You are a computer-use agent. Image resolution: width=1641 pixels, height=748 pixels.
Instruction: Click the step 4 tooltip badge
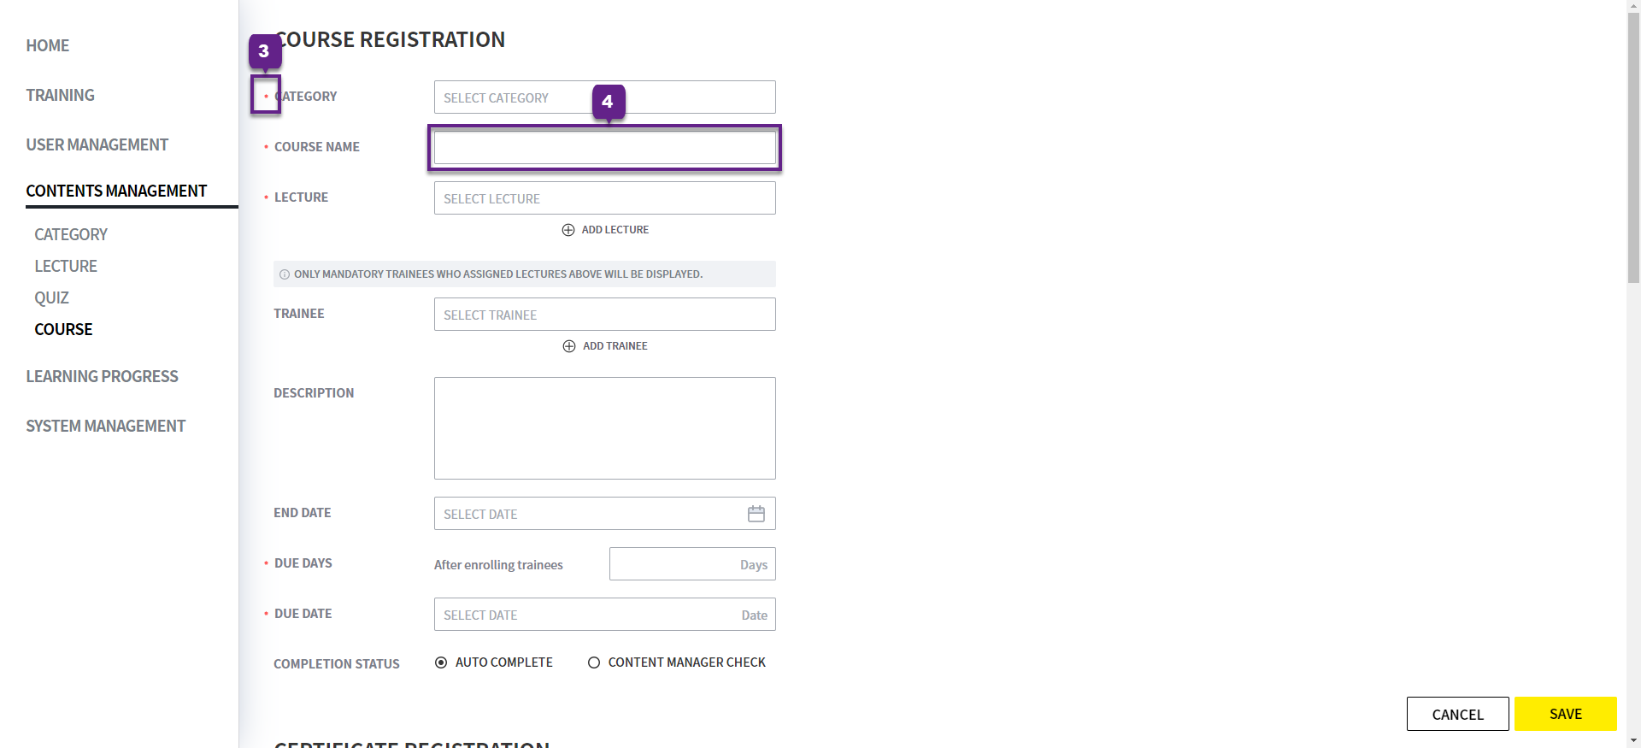click(608, 102)
